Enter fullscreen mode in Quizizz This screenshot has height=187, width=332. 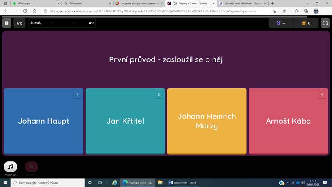click(325, 23)
